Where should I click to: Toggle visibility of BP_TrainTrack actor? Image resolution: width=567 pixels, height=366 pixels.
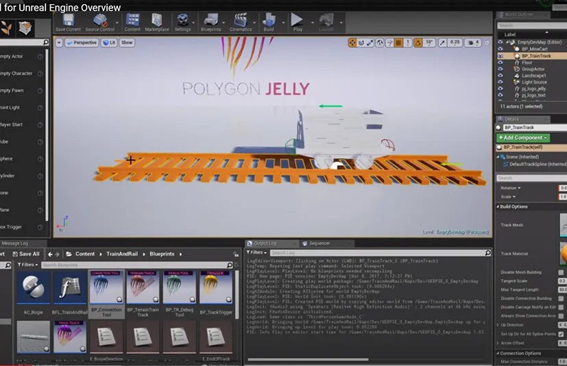500,56
